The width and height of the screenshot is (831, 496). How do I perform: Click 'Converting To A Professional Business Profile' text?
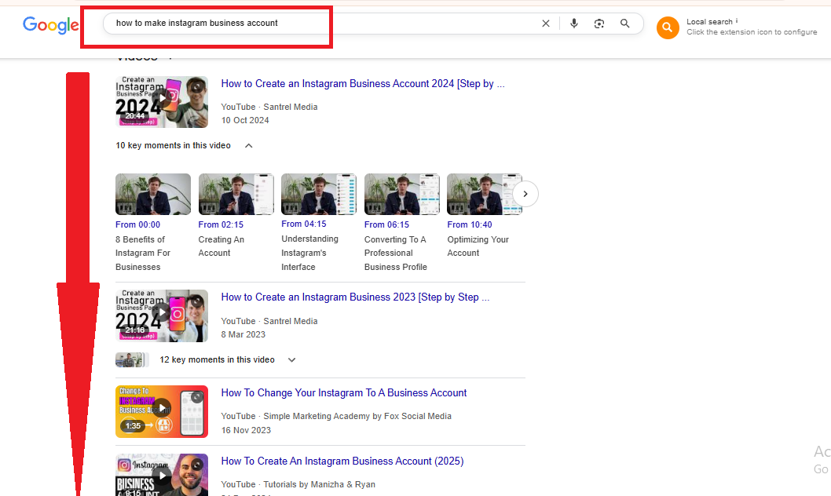395,253
